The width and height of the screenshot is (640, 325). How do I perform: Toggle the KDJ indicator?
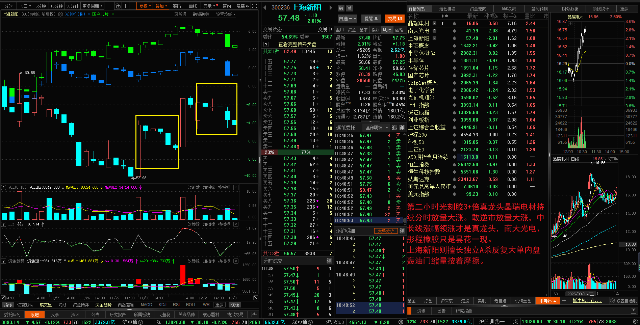[x=162, y=305]
